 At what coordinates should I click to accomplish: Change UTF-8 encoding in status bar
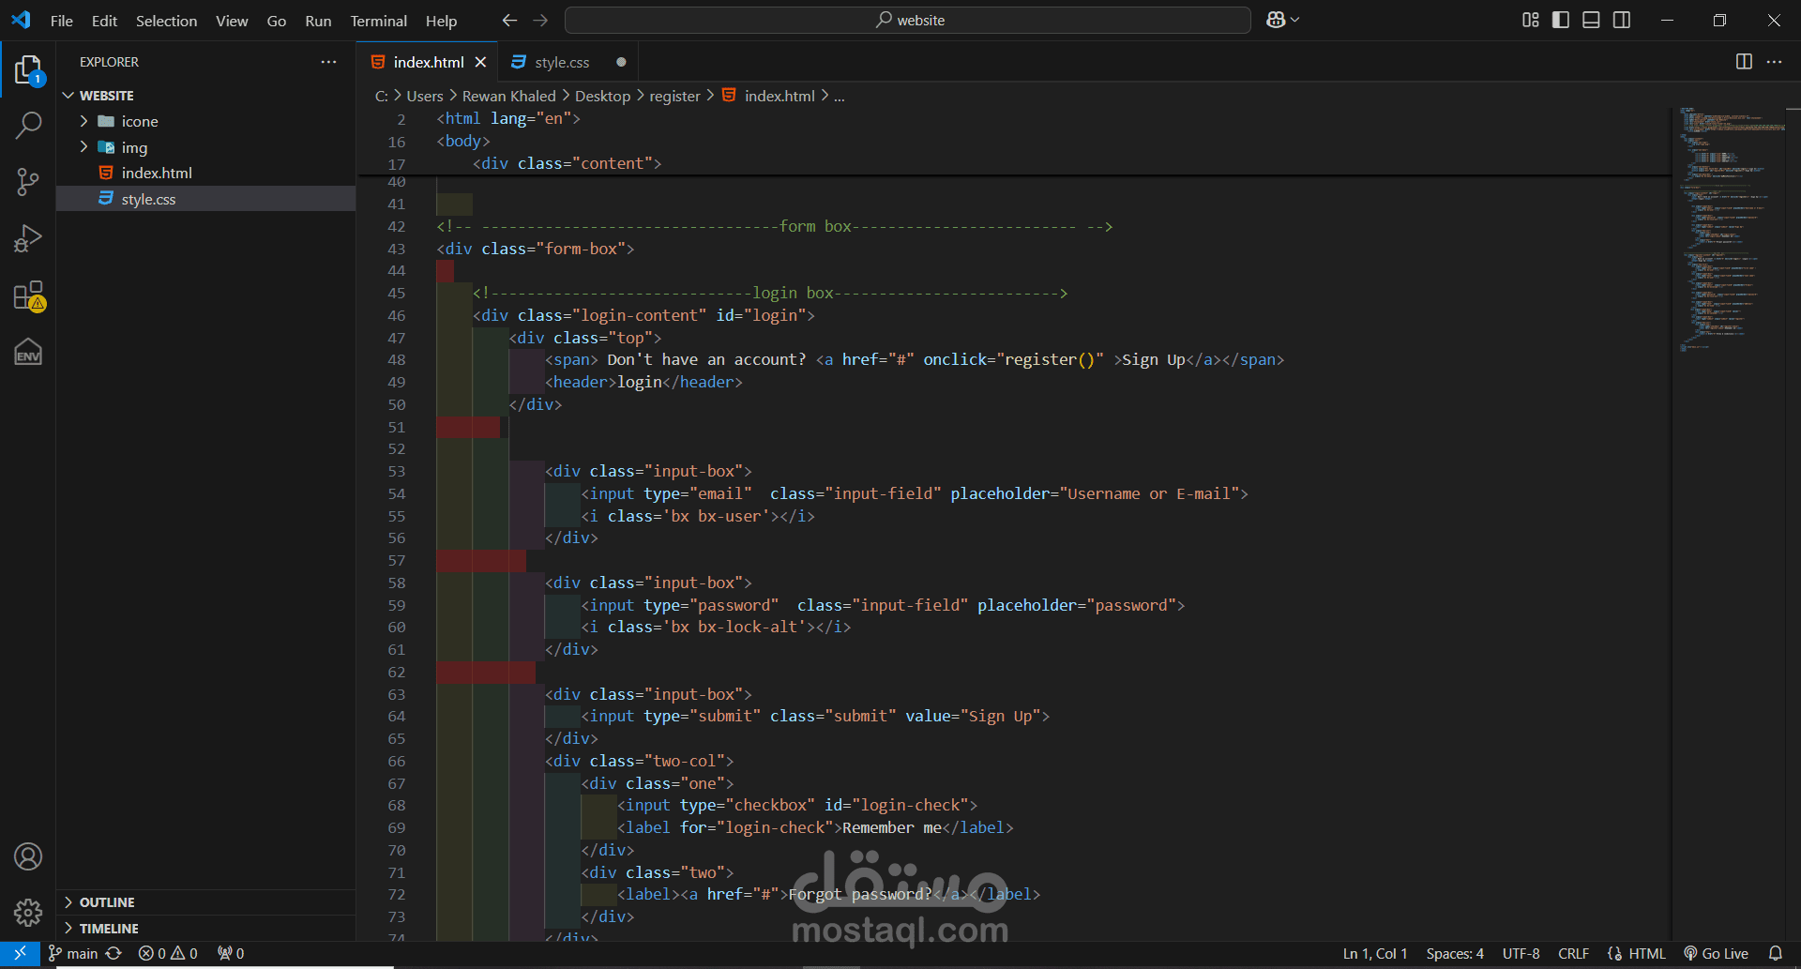tap(1521, 953)
